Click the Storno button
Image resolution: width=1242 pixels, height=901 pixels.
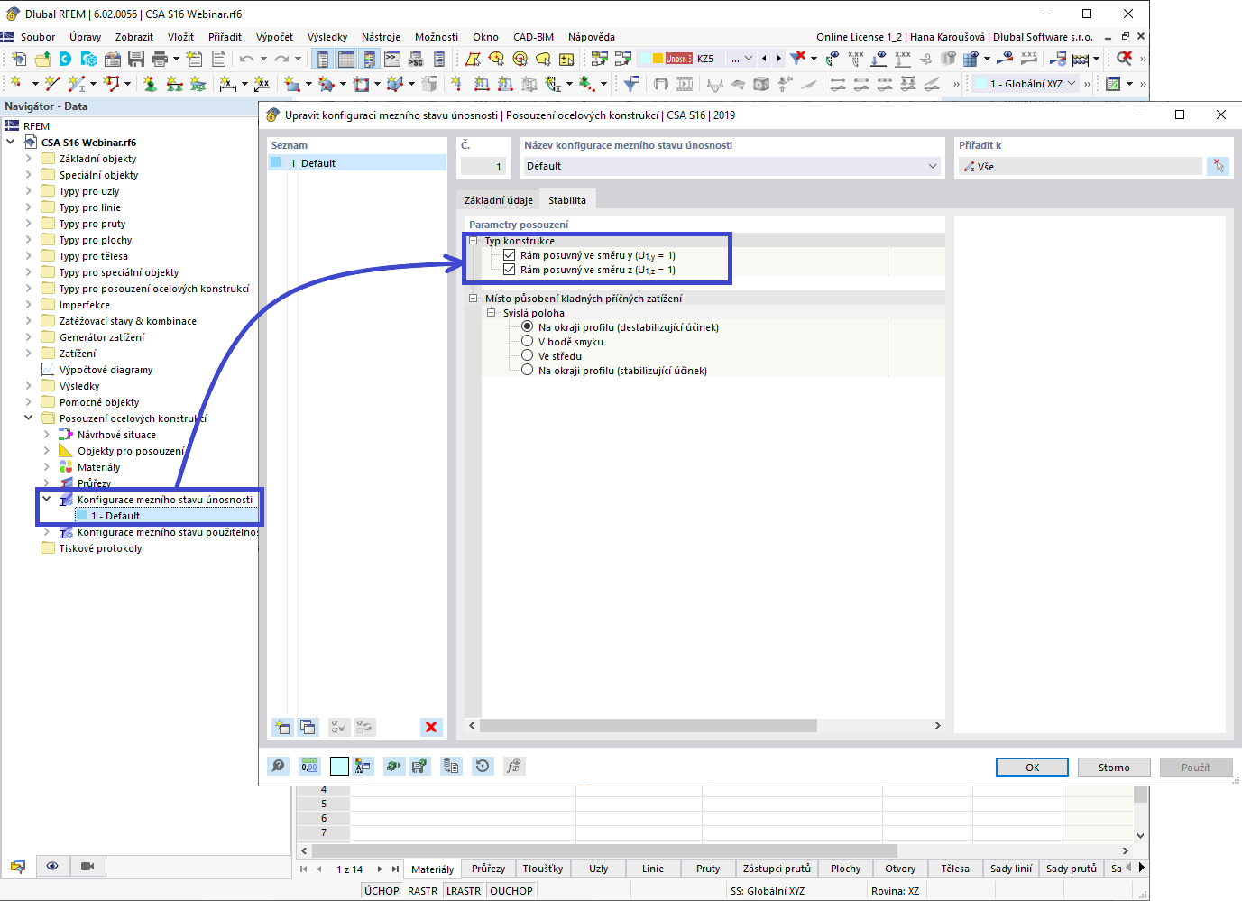point(1114,768)
